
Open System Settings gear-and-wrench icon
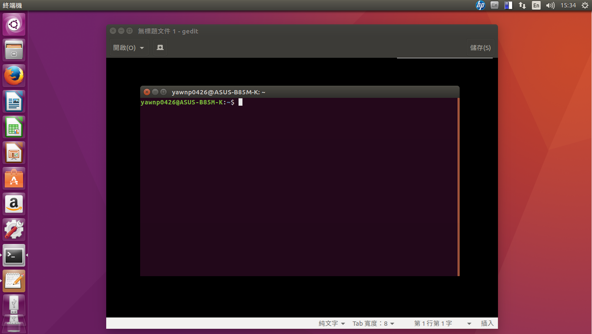pos(14,230)
